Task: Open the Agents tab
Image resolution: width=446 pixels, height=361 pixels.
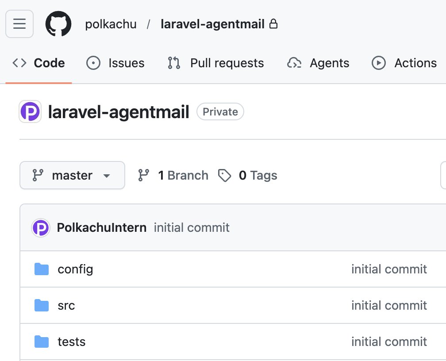Action: point(318,63)
